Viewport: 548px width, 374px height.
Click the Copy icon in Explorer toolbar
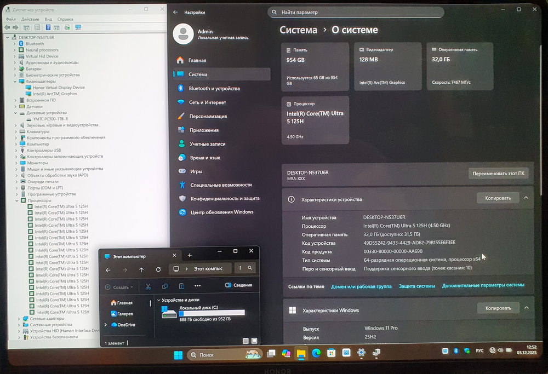(165, 285)
